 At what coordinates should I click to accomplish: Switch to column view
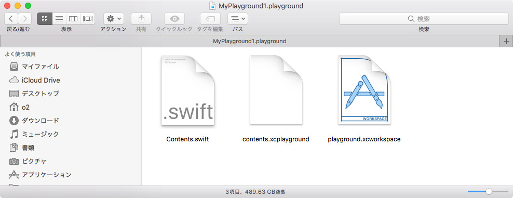point(73,19)
